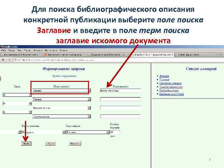This screenshot has width=224, height=168.
Task: Open the Заглавие dictionary link
Action: 164,80
